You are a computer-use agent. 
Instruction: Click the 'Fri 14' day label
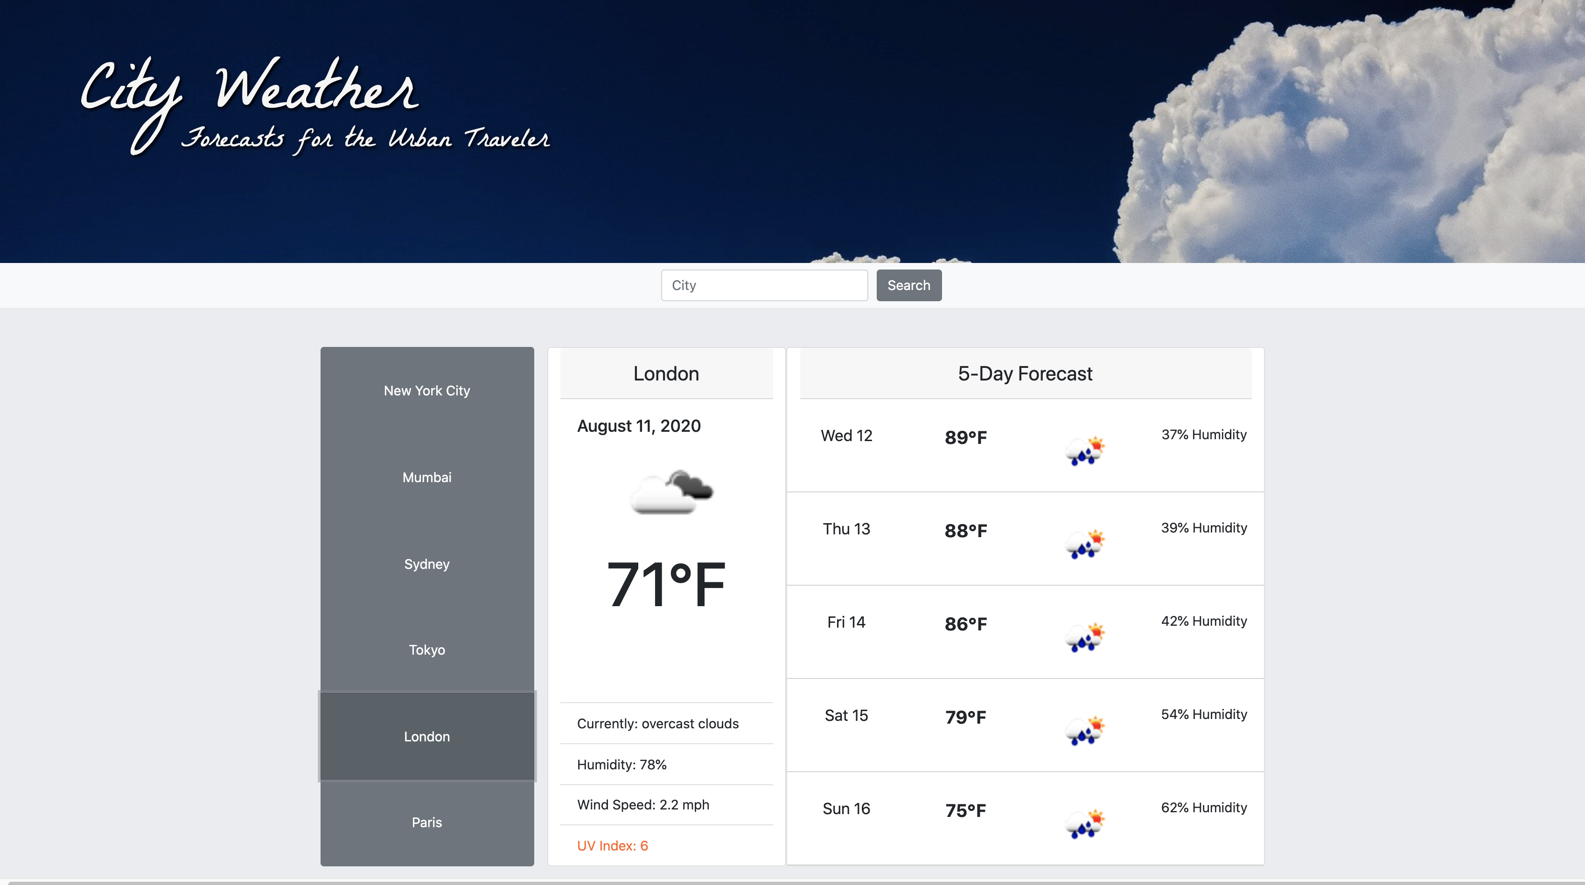tap(847, 622)
